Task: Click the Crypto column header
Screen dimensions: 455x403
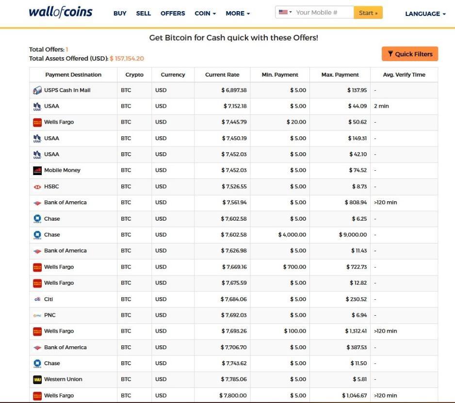Action: (x=134, y=75)
